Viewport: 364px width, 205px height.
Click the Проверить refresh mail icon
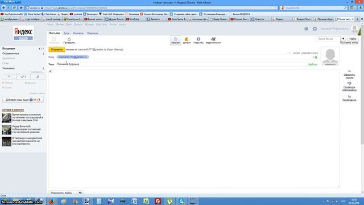(69, 40)
